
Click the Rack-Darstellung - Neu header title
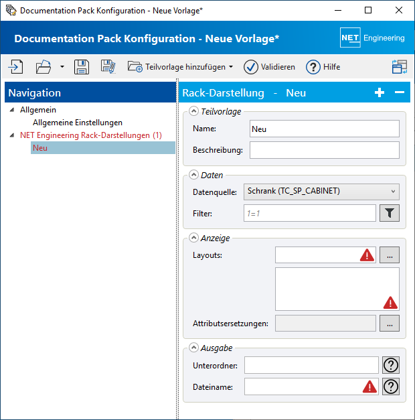pos(244,92)
